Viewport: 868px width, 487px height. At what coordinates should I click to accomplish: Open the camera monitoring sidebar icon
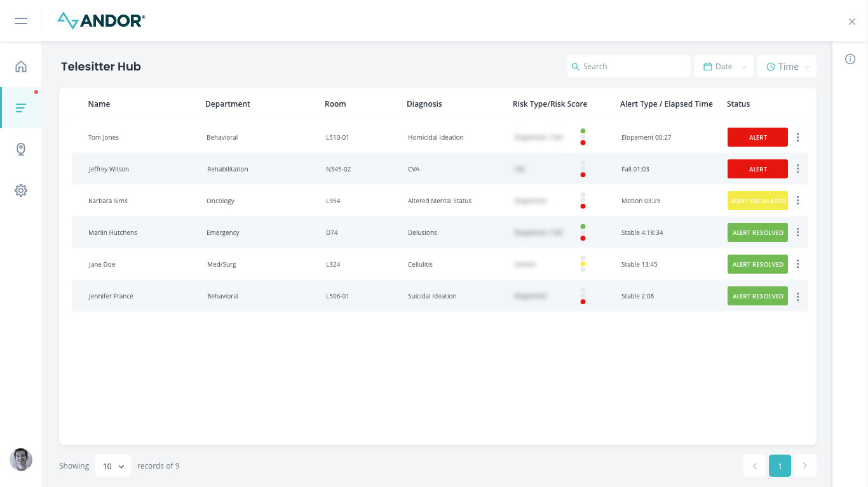(21, 149)
